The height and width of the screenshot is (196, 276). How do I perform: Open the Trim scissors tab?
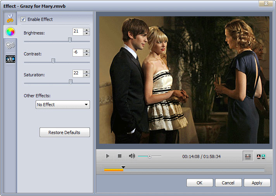(x=10, y=18)
